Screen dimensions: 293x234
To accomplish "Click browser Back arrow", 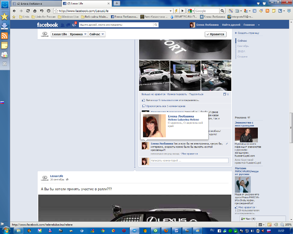I will [14, 11].
